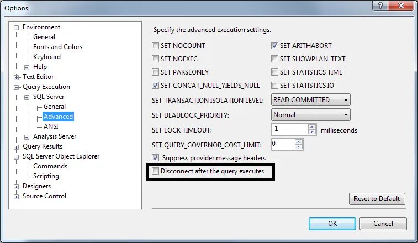
Task: Increase the lock timeout value
Action: (312, 126)
